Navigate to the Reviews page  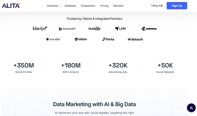(x=118, y=6)
